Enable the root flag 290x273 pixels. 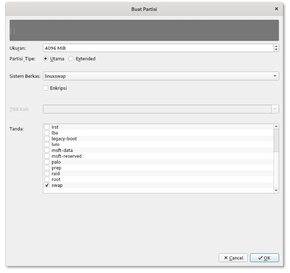click(47, 179)
